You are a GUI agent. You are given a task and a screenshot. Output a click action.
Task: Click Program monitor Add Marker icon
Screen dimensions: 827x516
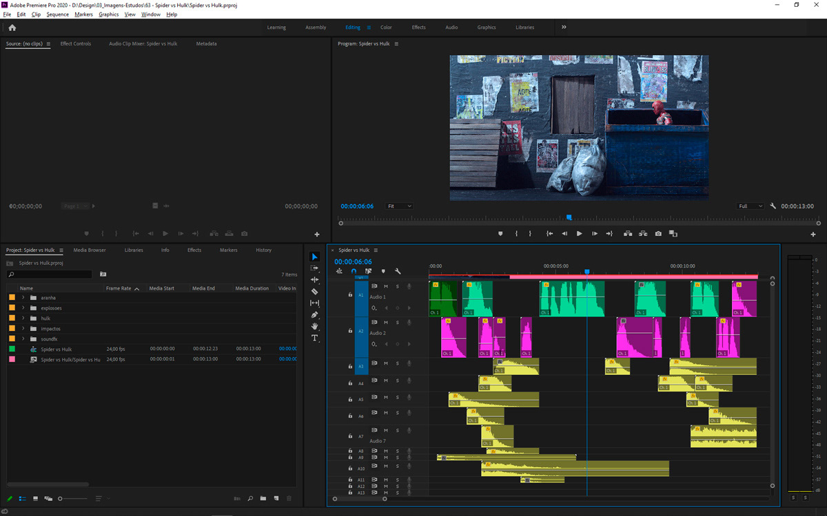pos(501,234)
